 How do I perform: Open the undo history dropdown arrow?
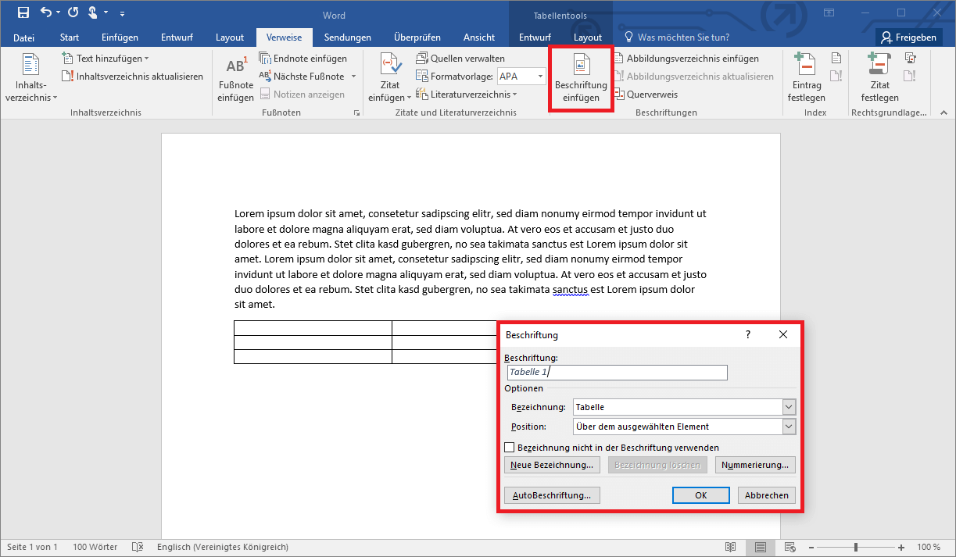pos(59,12)
